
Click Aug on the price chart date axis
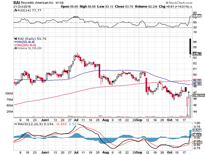point(105,120)
